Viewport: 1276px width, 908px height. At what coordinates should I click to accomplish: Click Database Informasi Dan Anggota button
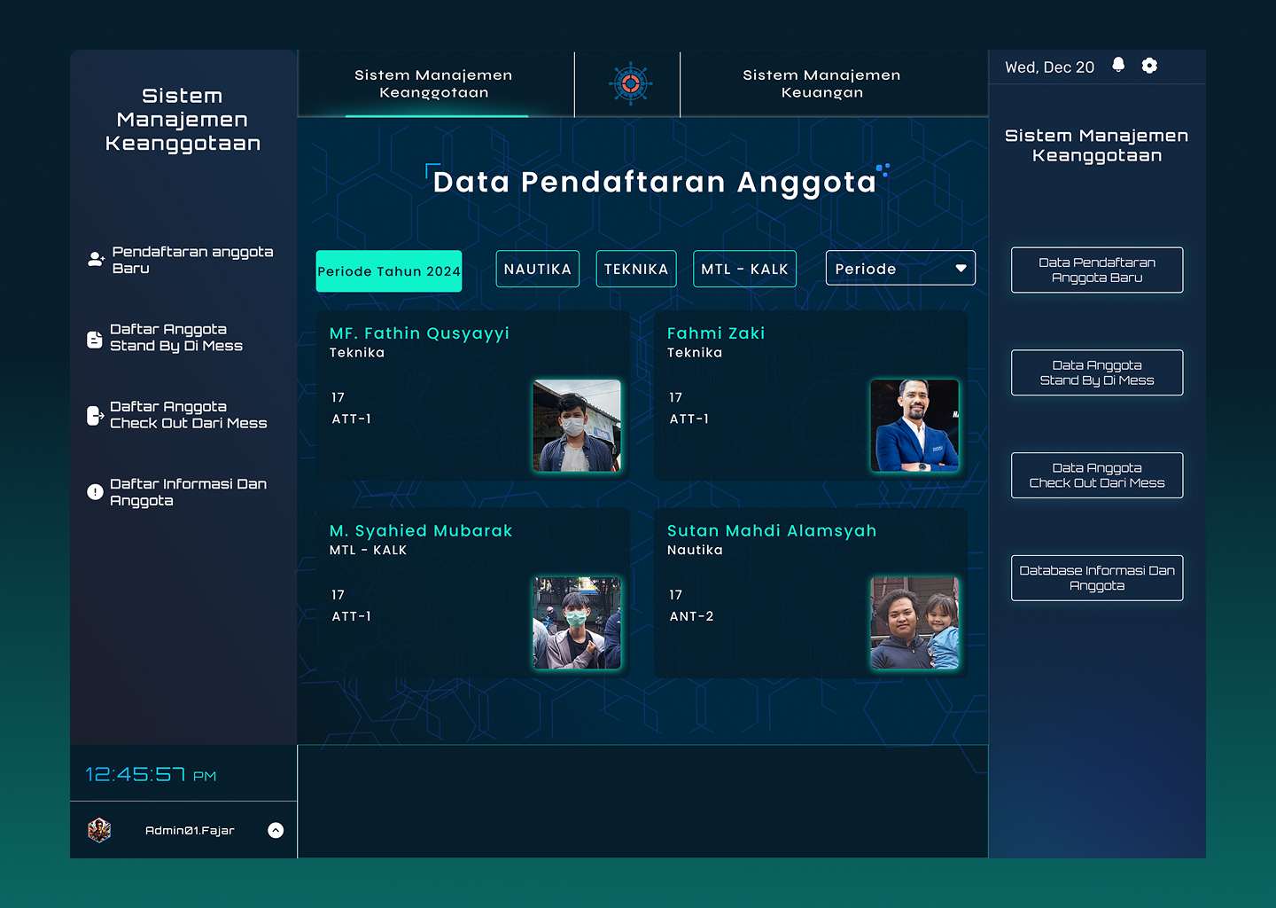pyautogui.click(x=1097, y=578)
